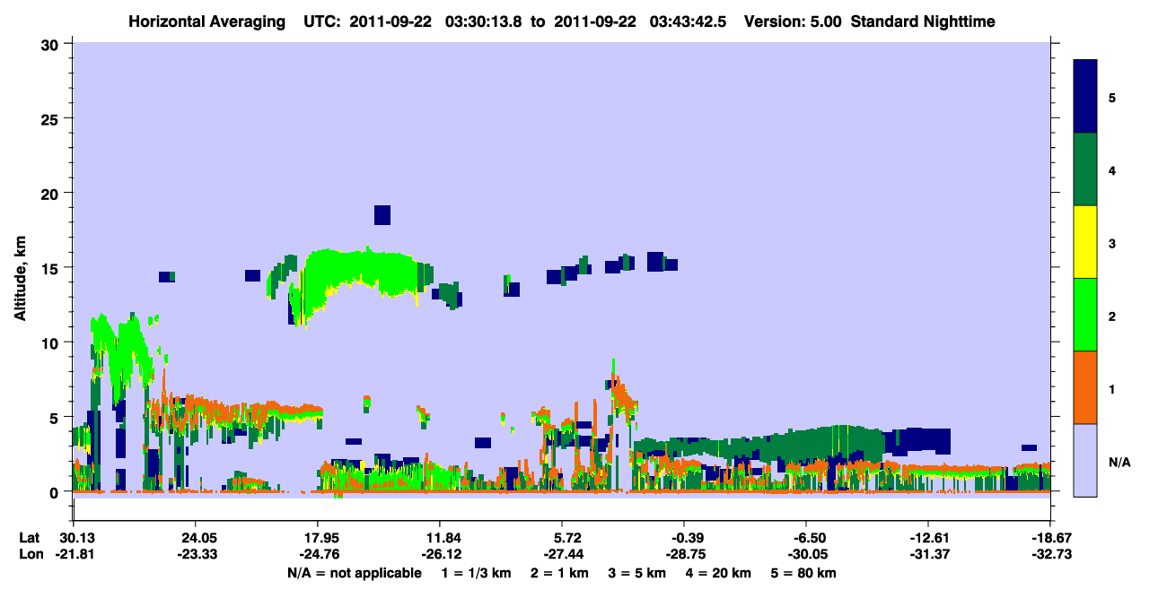The height and width of the screenshot is (598, 1167).
Task: Click the bright green colorbar segment labeled 2
Action: (1085, 314)
